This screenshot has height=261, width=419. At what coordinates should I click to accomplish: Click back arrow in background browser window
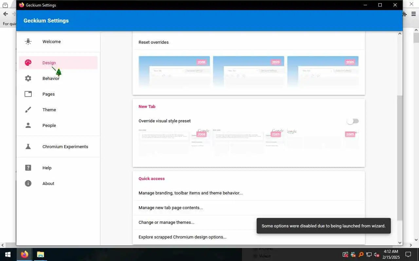point(6,14)
